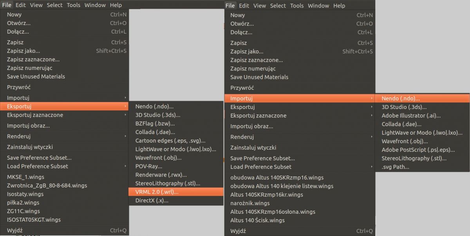Load recent file Isostaty.wings
The width and height of the screenshot is (470, 236).
pyautogui.click(x=25, y=194)
